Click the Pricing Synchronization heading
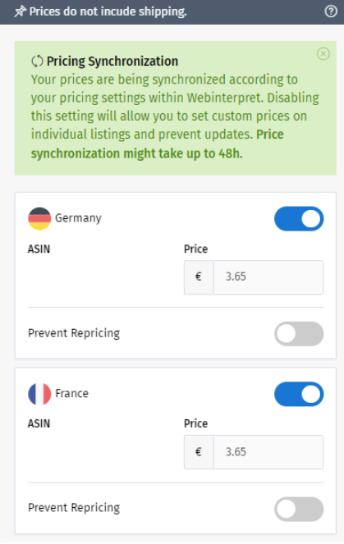Image resolution: width=344 pixels, height=544 pixels. tap(112, 62)
